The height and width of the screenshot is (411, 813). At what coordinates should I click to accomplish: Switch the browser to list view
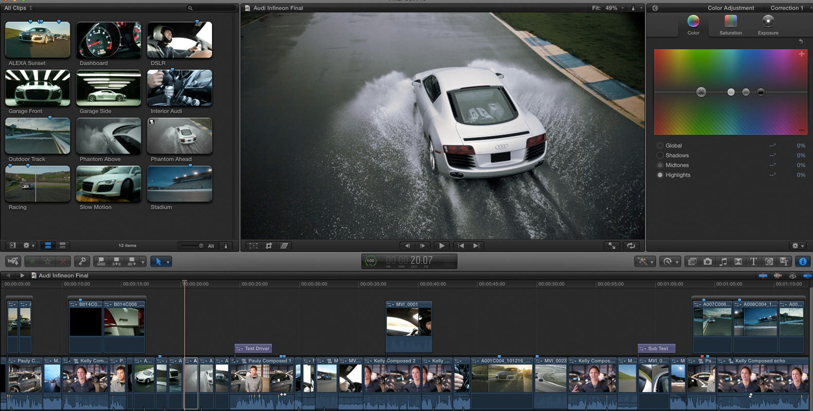[63, 246]
